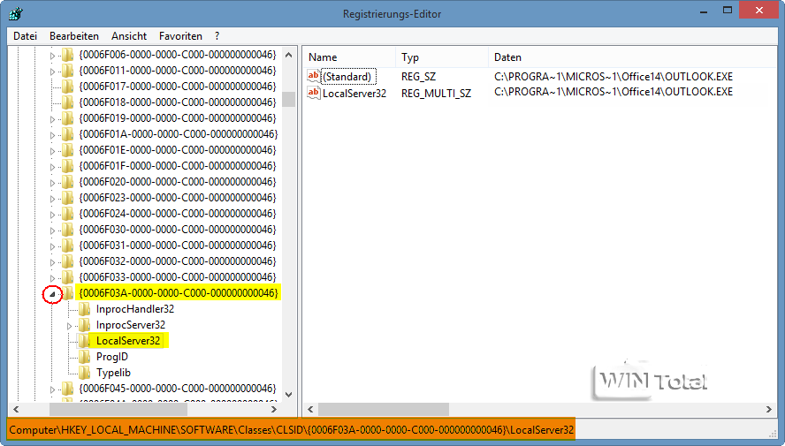Click the values pane horizontal scrollbar thumb
785x446 pixels.
384,409
